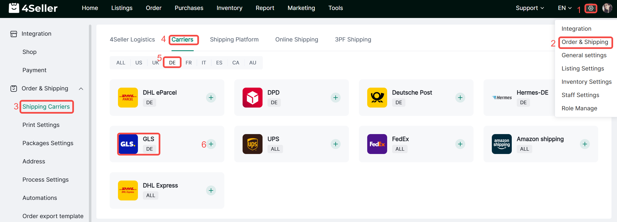Screen dimensions: 617x222
Task: Show ALL countries carriers filter
Action: coord(121,63)
